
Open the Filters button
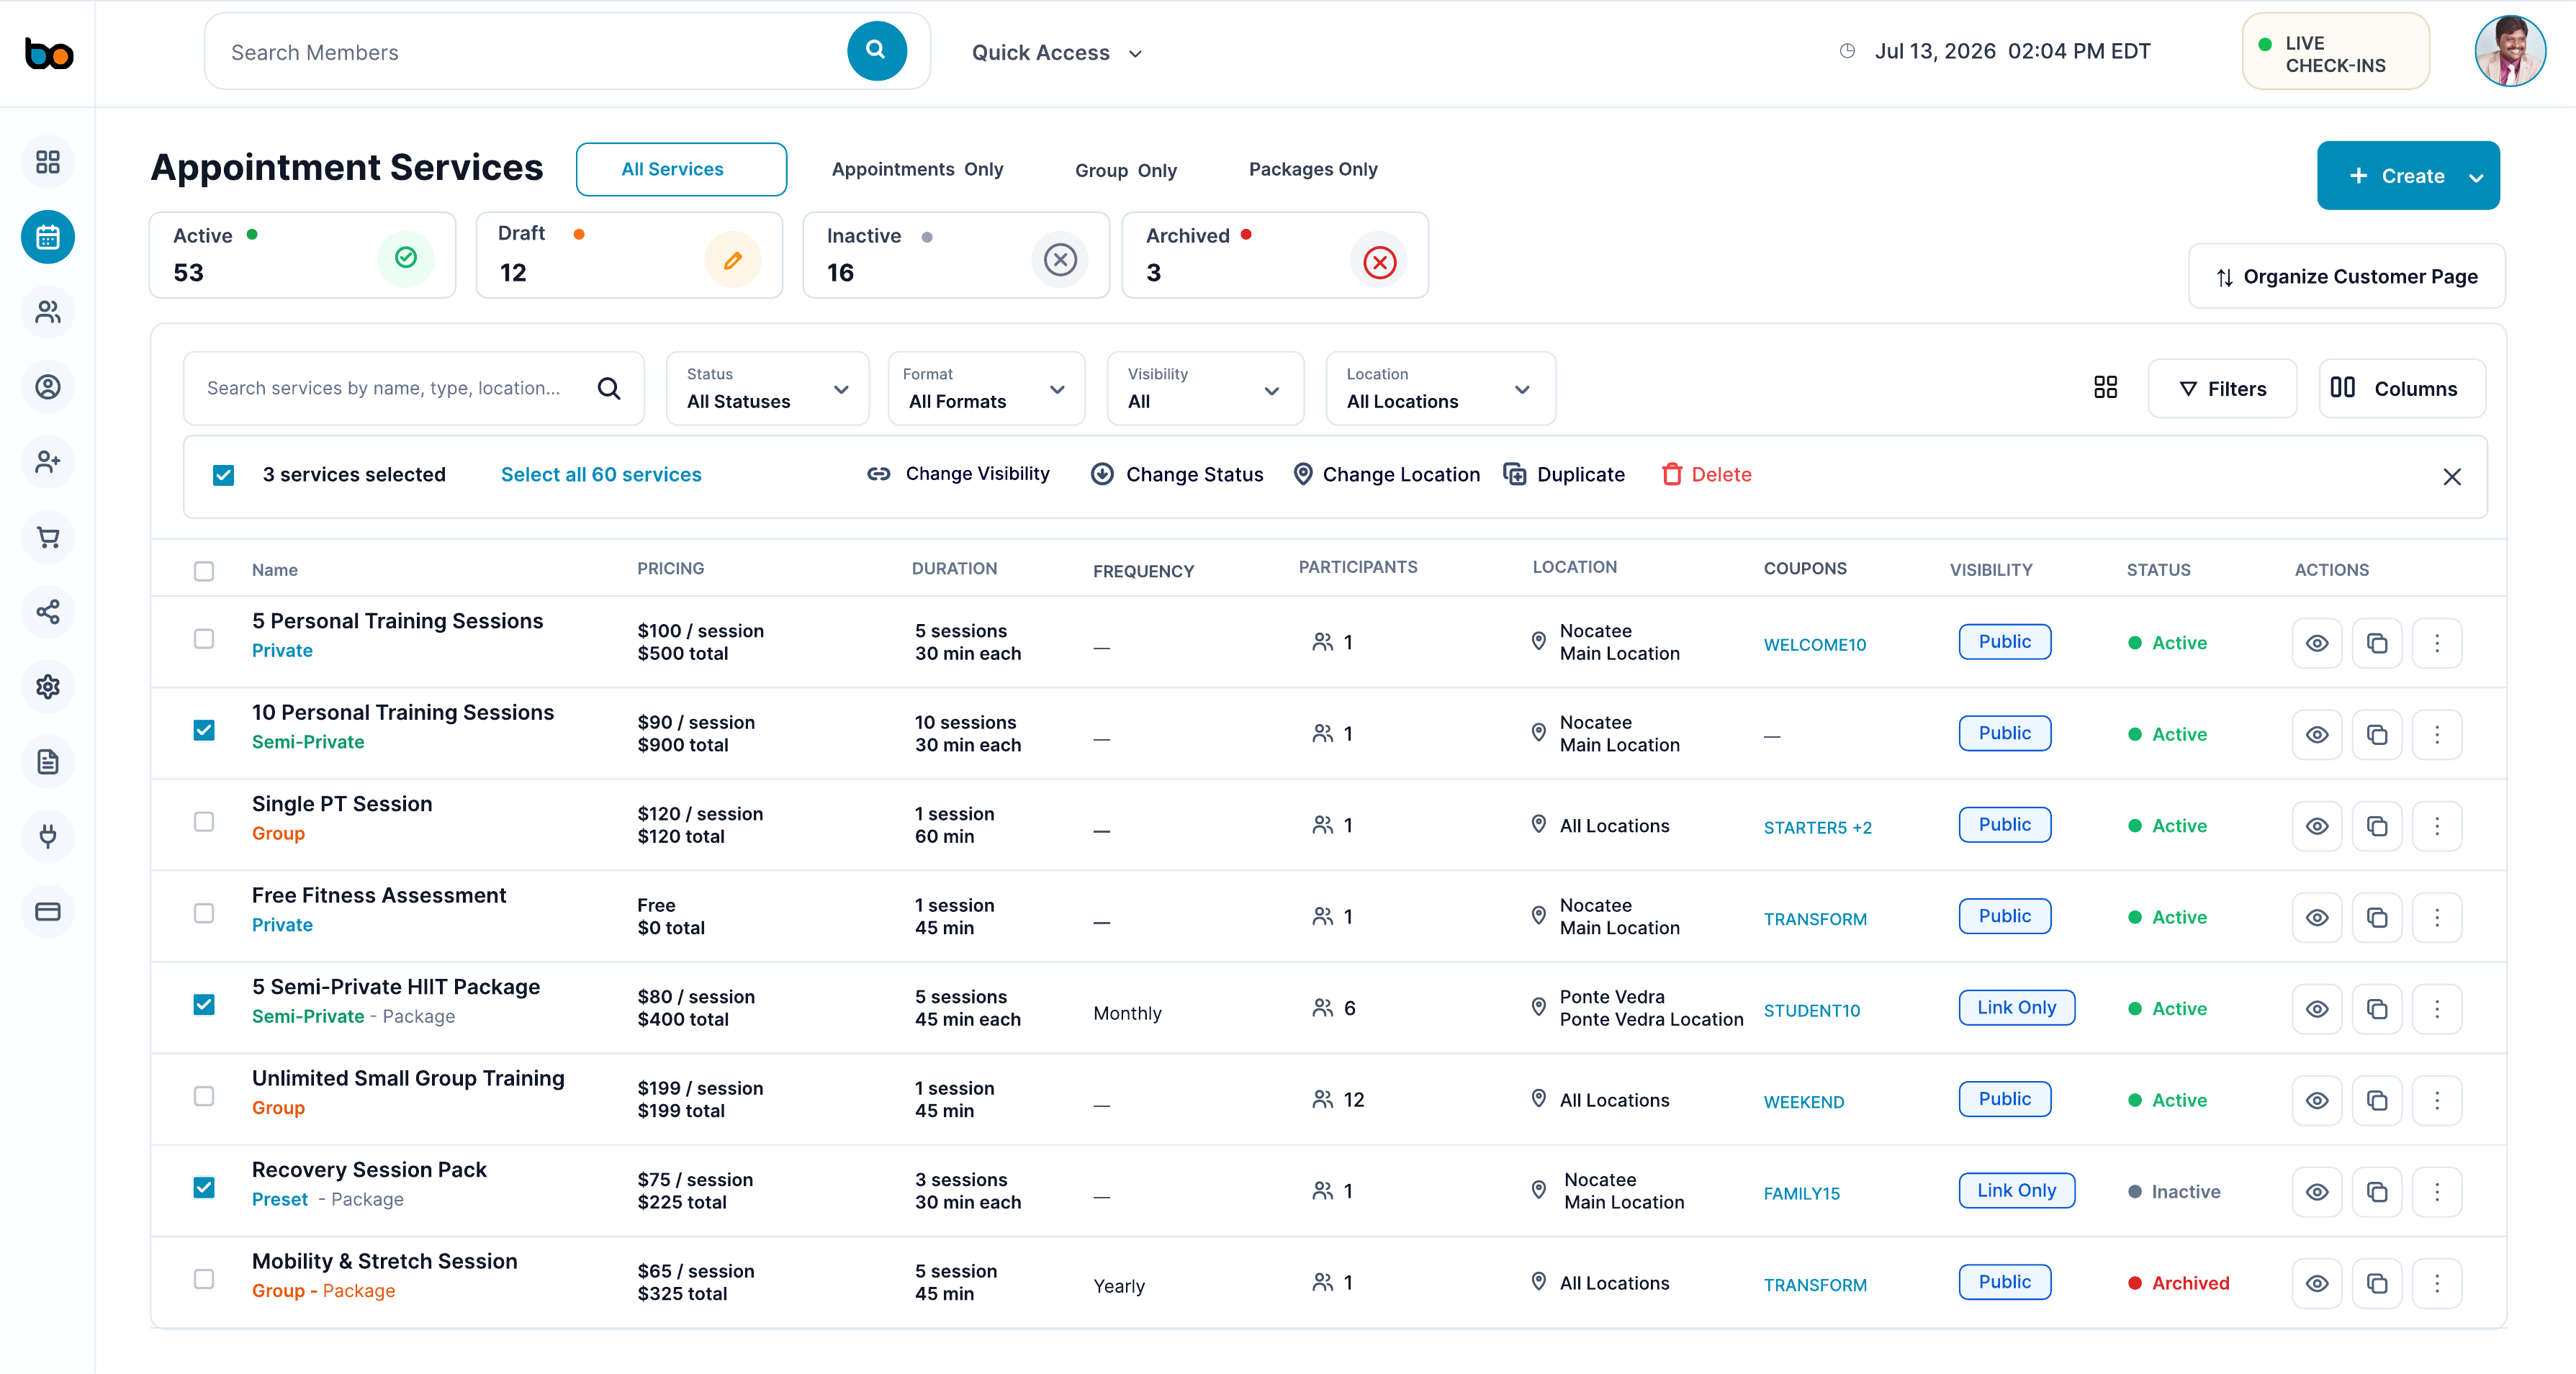tap(2222, 388)
